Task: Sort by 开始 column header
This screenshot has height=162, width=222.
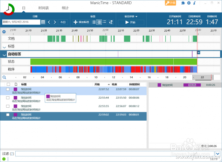Action: (x=97, y=84)
